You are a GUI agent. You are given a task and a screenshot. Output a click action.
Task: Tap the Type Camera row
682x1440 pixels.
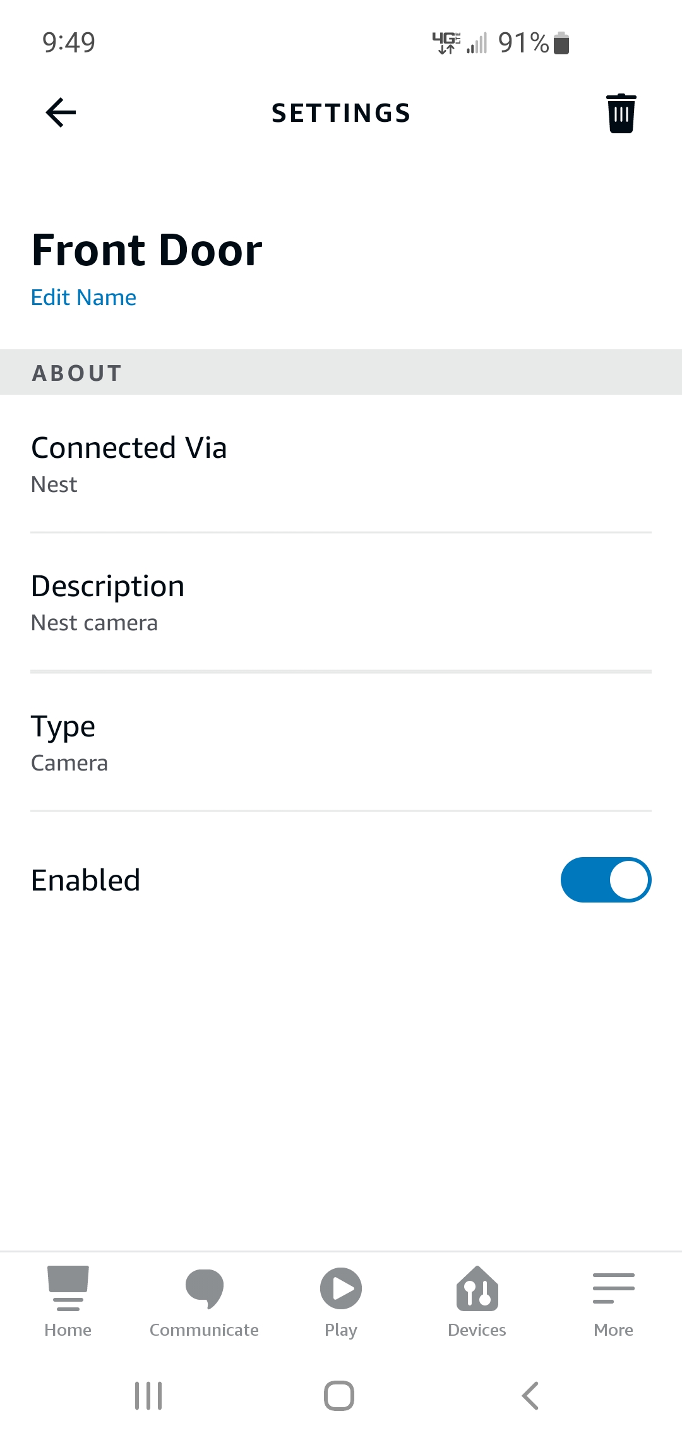[341, 743]
